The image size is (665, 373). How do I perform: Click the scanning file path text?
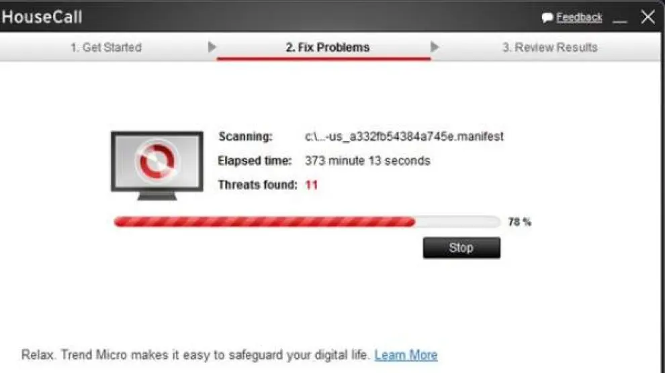coord(404,137)
